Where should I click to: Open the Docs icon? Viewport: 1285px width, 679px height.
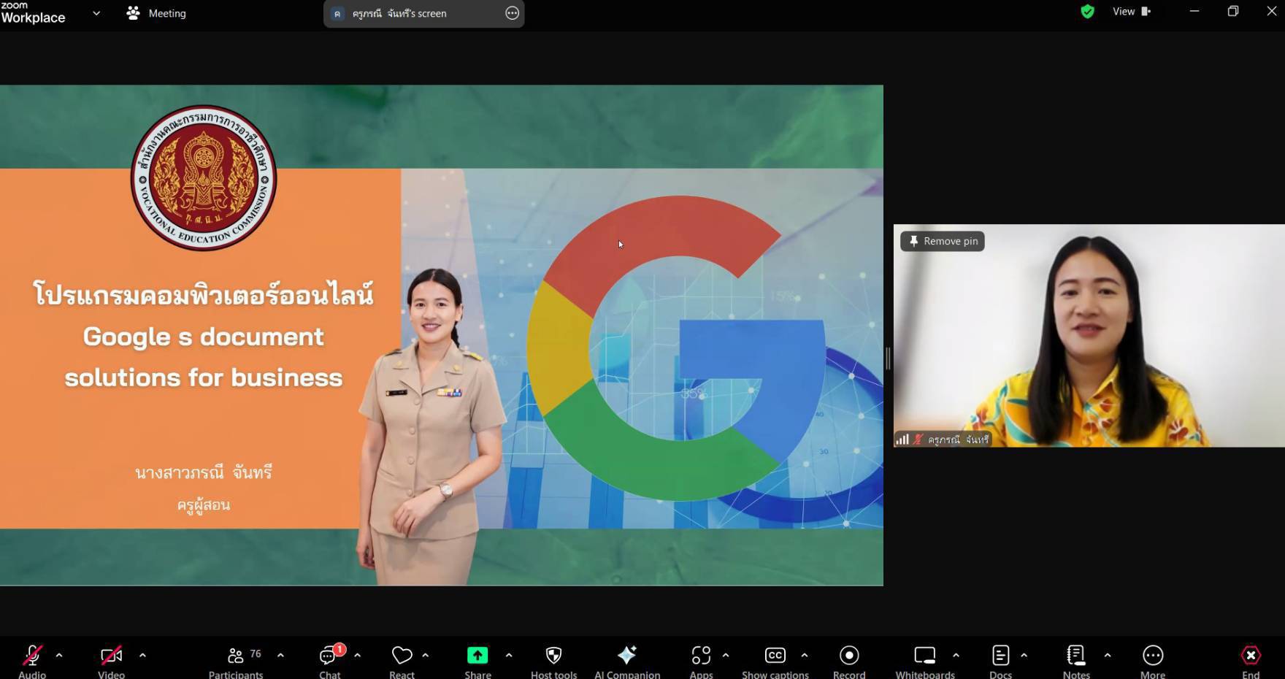(x=1000, y=656)
